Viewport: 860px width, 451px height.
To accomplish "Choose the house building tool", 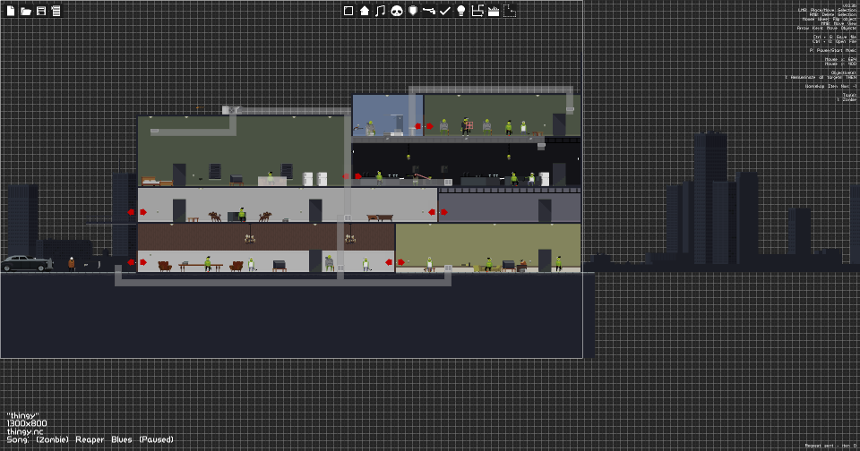I will (365, 11).
